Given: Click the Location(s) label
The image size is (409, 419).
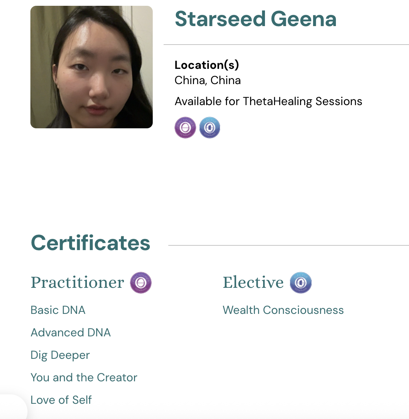Looking at the screenshot, I should [207, 65].
